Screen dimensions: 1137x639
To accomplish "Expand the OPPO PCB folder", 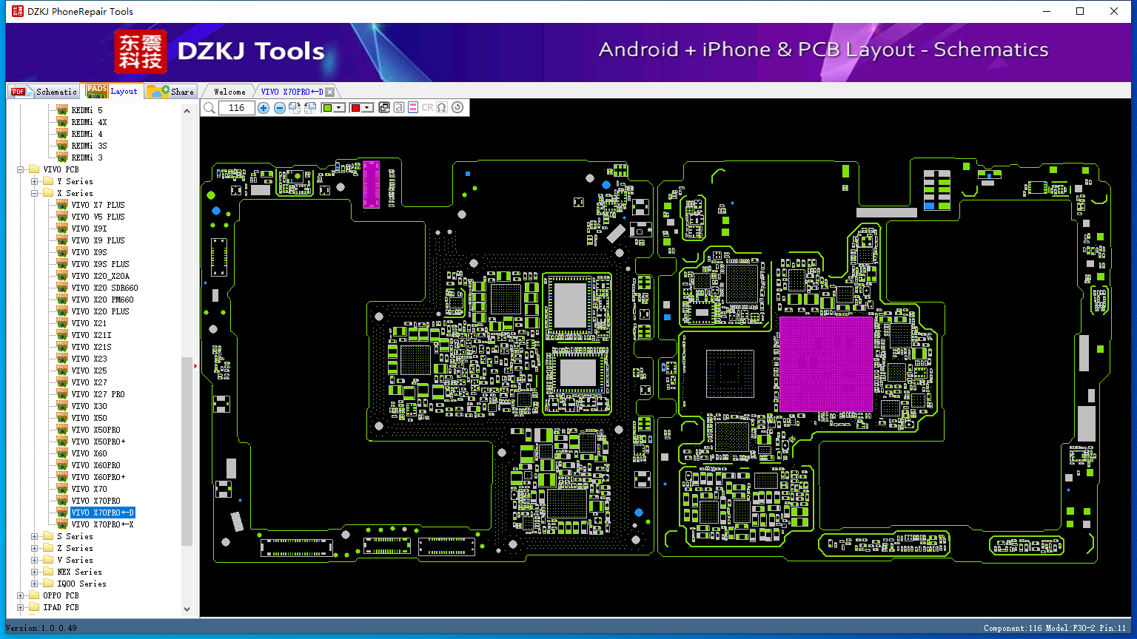I will tap(21, 595).
